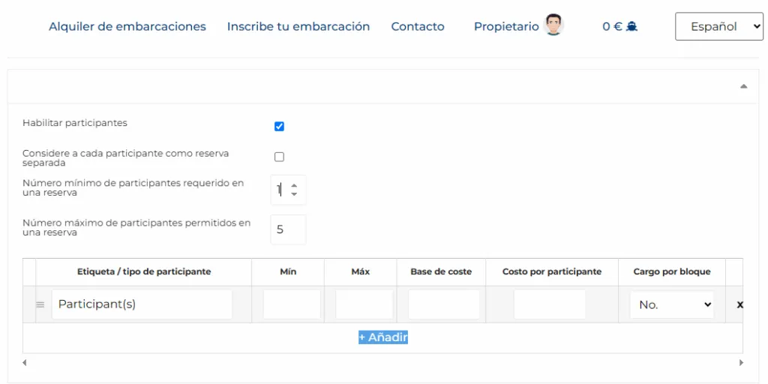
Task: Click the Número máximo de participantes label
Action: point(136,228)
